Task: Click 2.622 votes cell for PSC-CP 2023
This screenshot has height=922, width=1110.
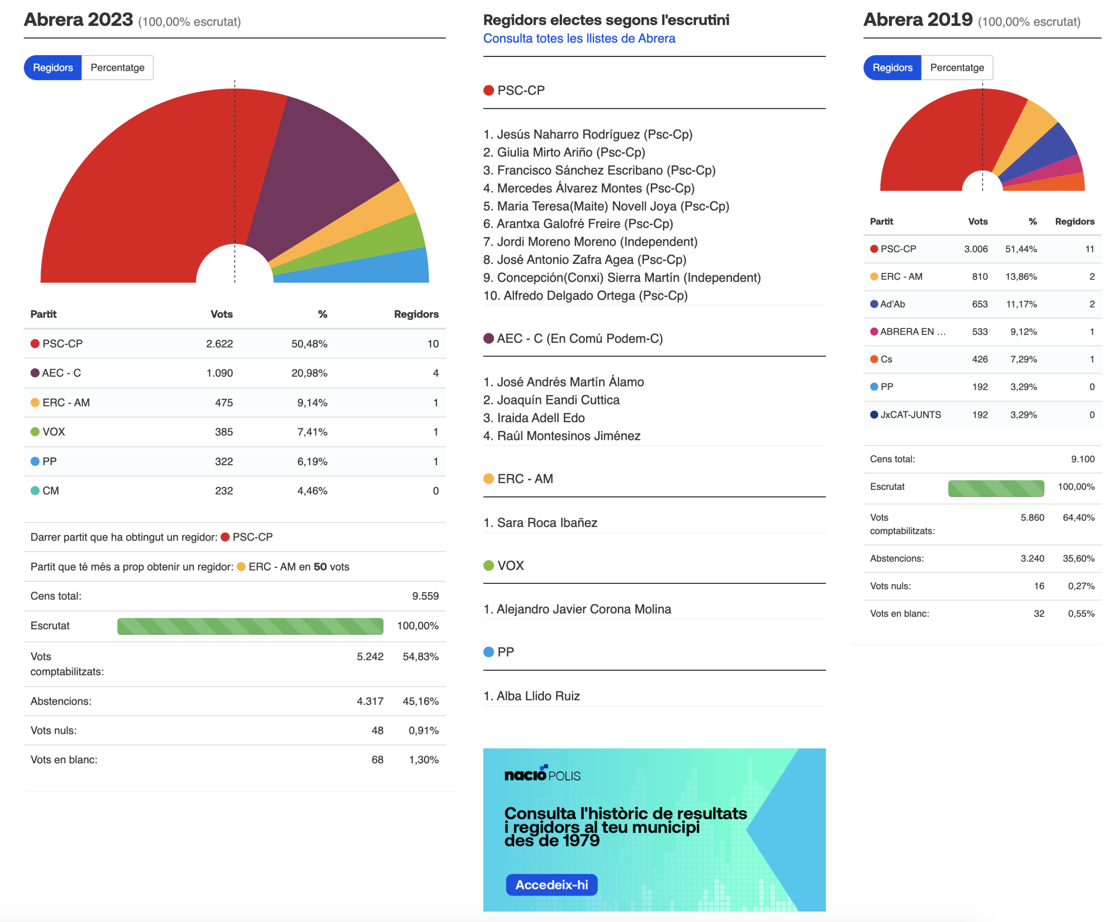Action: point(219,344)
